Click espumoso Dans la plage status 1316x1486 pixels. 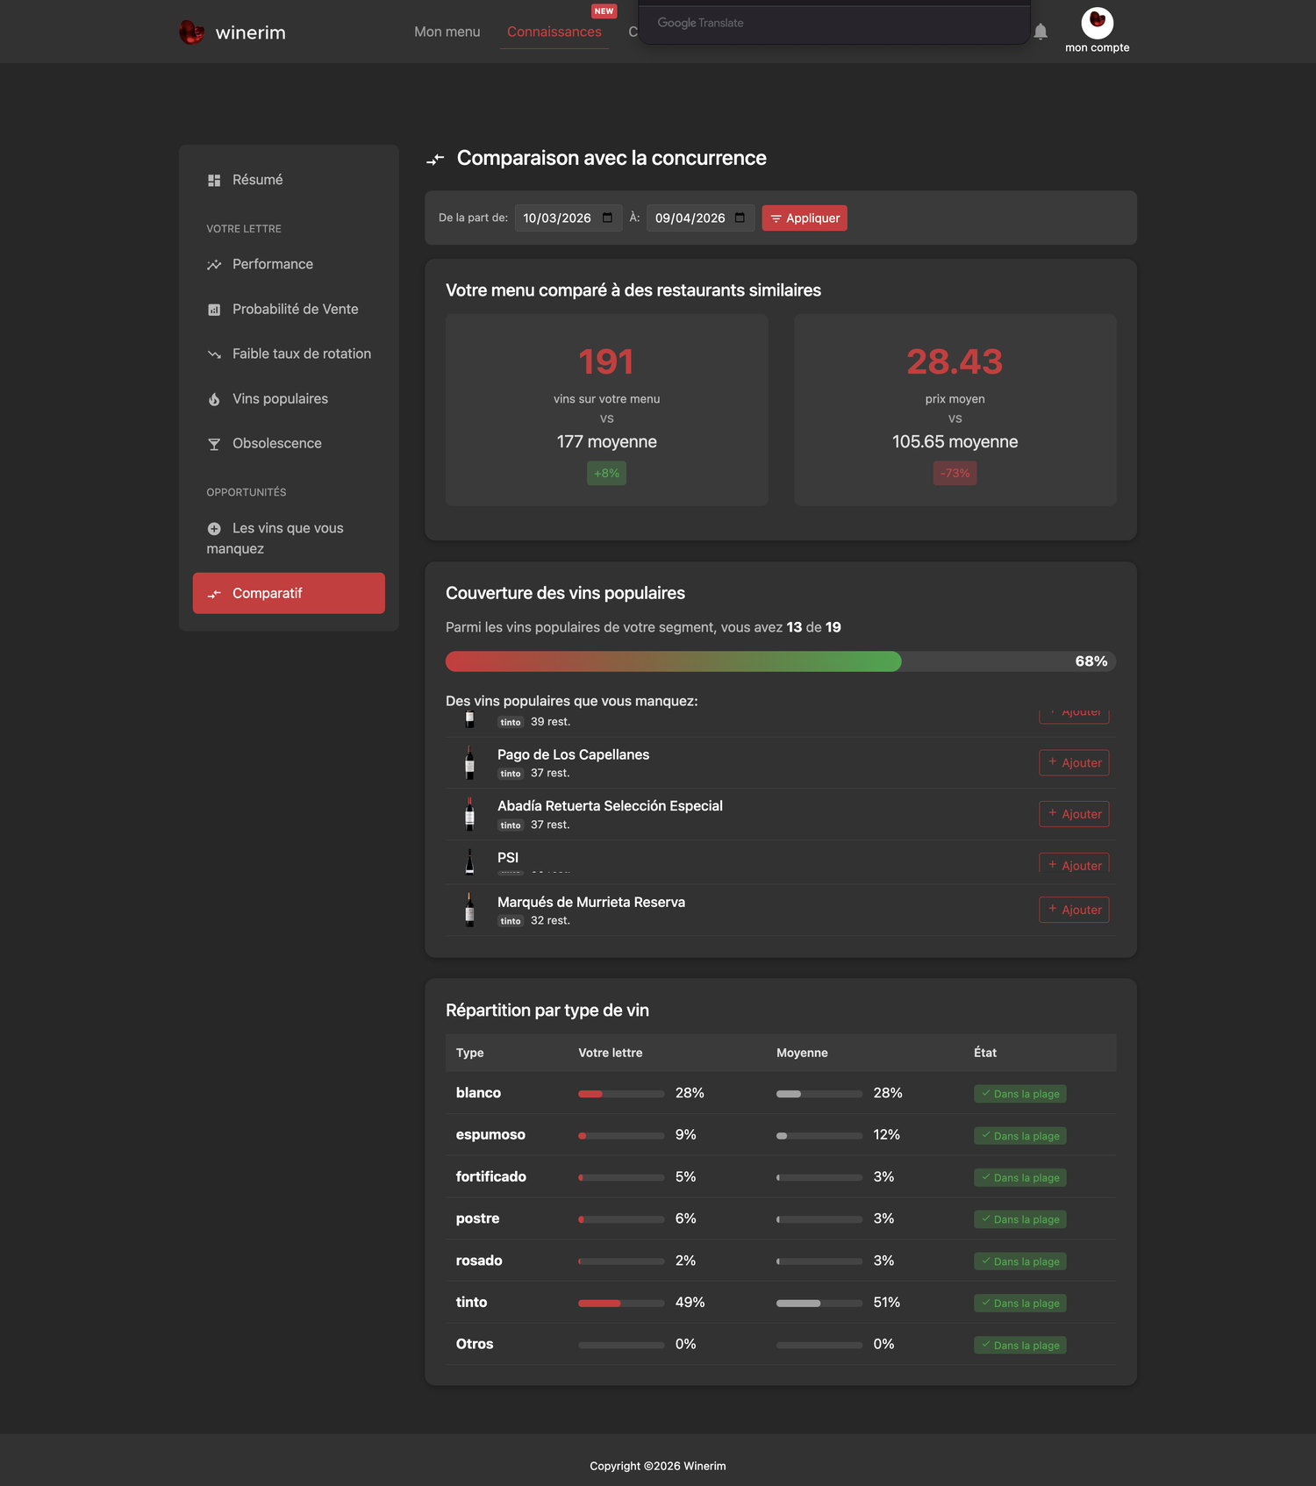point(1020,1136)
